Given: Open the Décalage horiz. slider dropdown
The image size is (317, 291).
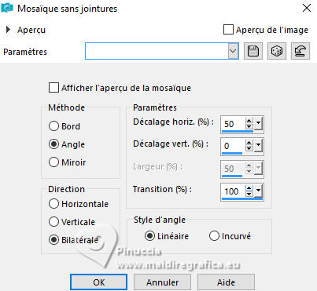Looking at the screenshot, I should tap(258, 123).
